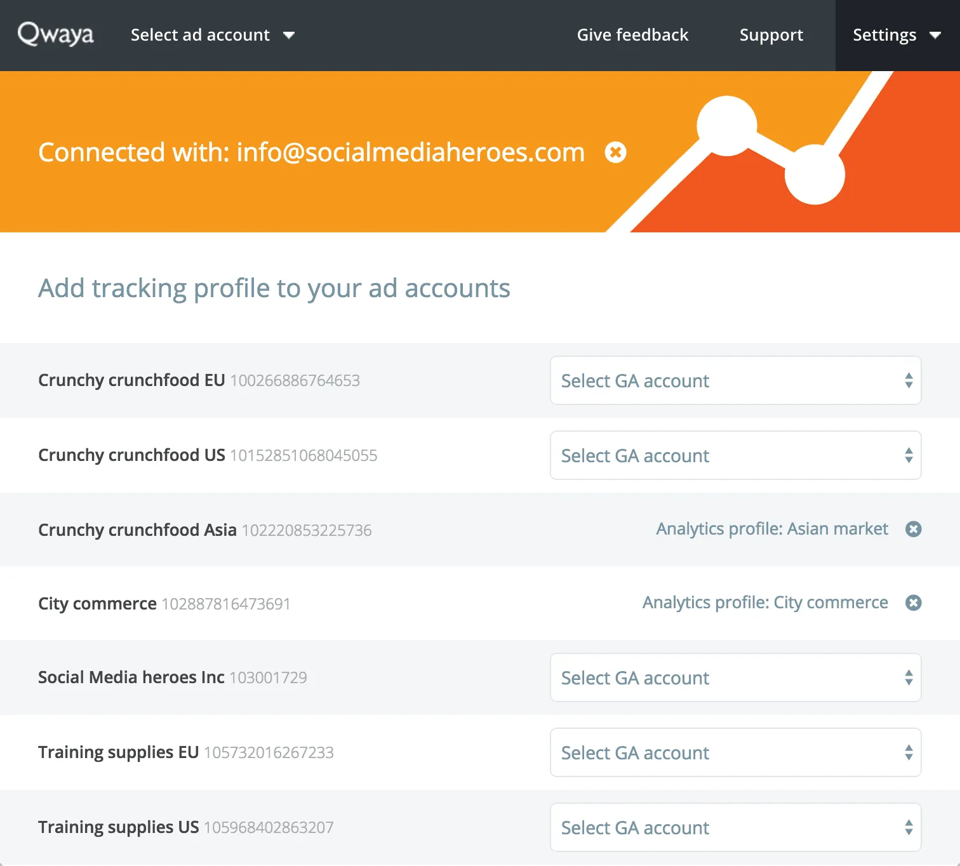This screenshot has width=960, height=866.
Task: Click the Crunchy crunchfood Asia account name
Action: 137,530
